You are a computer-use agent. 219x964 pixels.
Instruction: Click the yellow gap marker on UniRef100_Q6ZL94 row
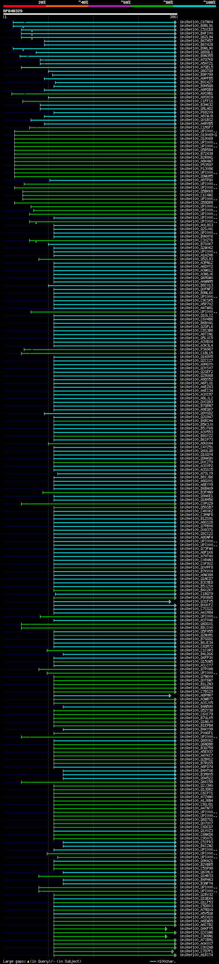click(32, 39)
